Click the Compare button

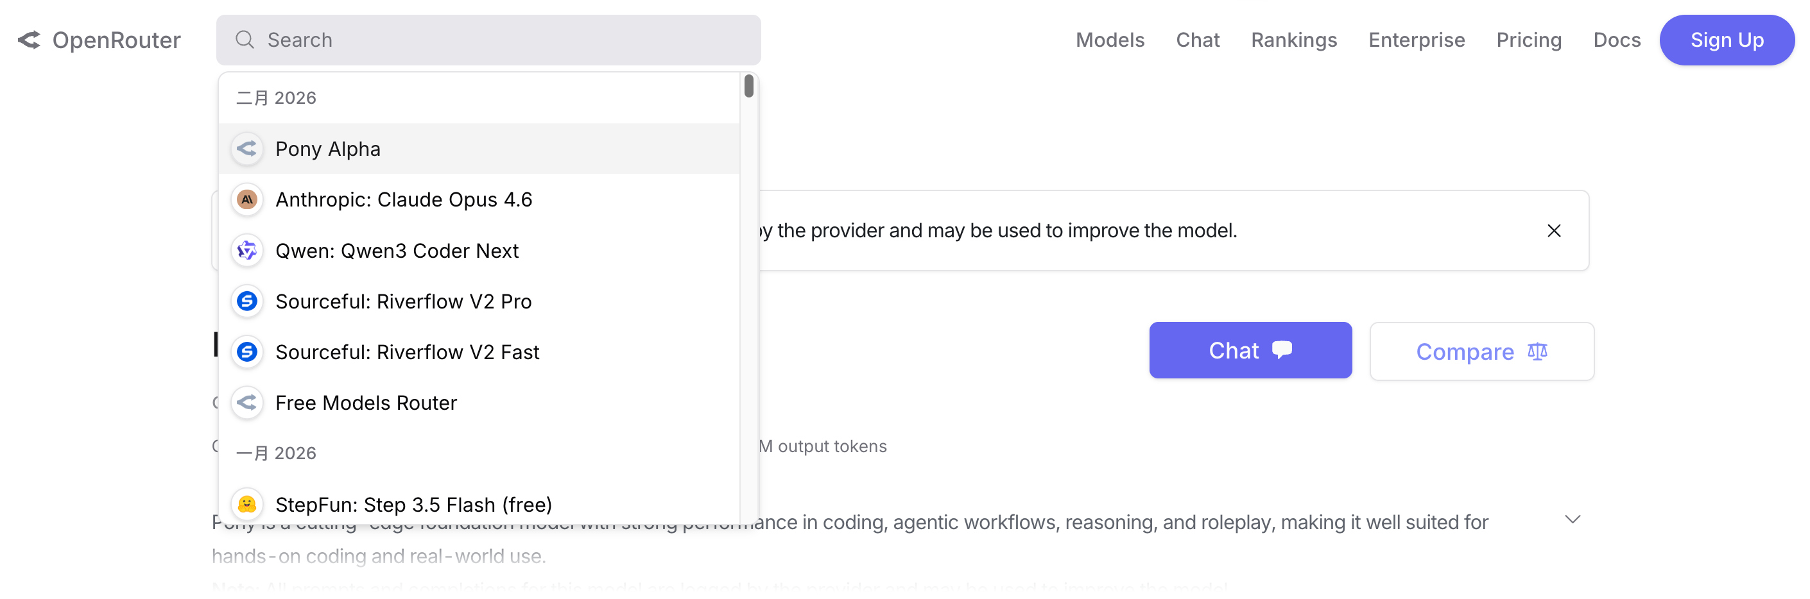point(1481,351)
